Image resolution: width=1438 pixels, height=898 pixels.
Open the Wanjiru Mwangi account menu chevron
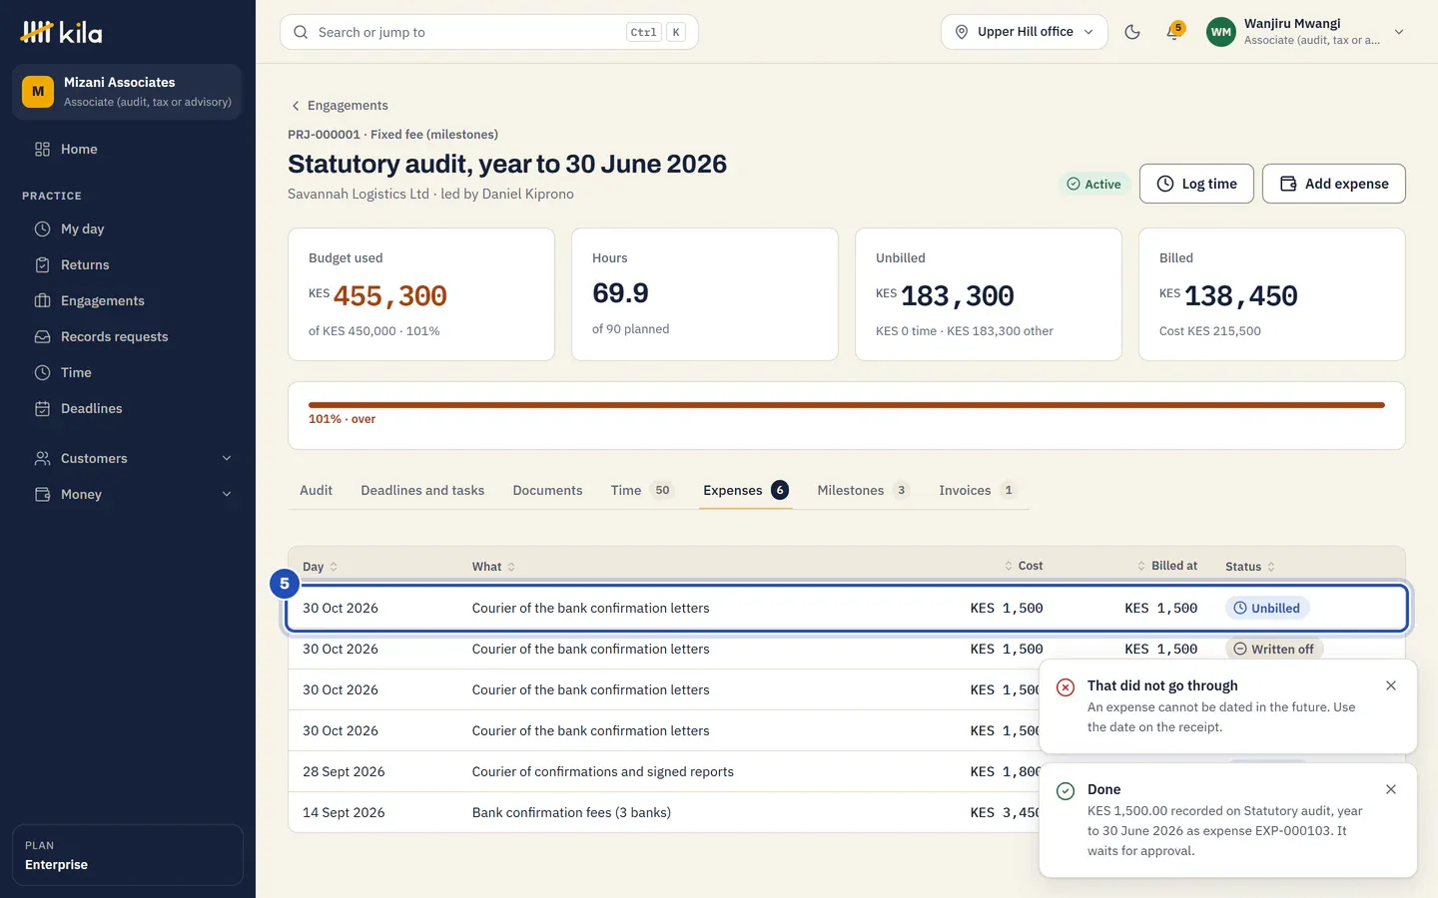pyautogui.click(x=1399, y=32)
